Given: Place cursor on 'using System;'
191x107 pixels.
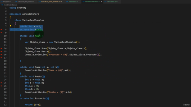Looking at the screenshot, I should pyautogui.click(x=18, y=8).
